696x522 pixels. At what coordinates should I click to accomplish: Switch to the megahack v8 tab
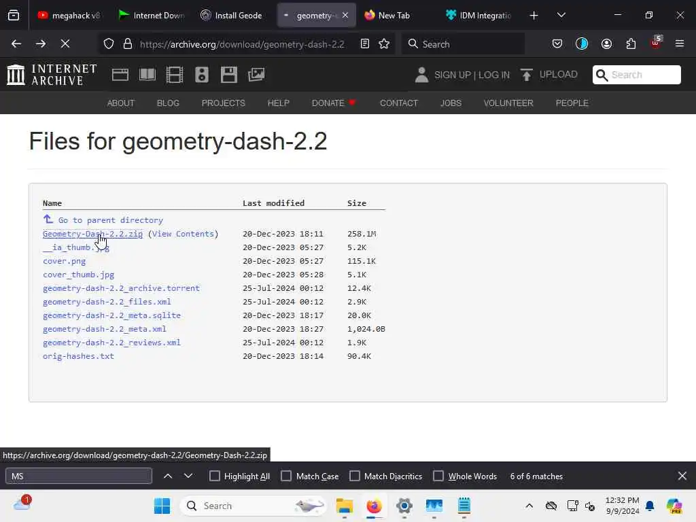coord(69,16)
